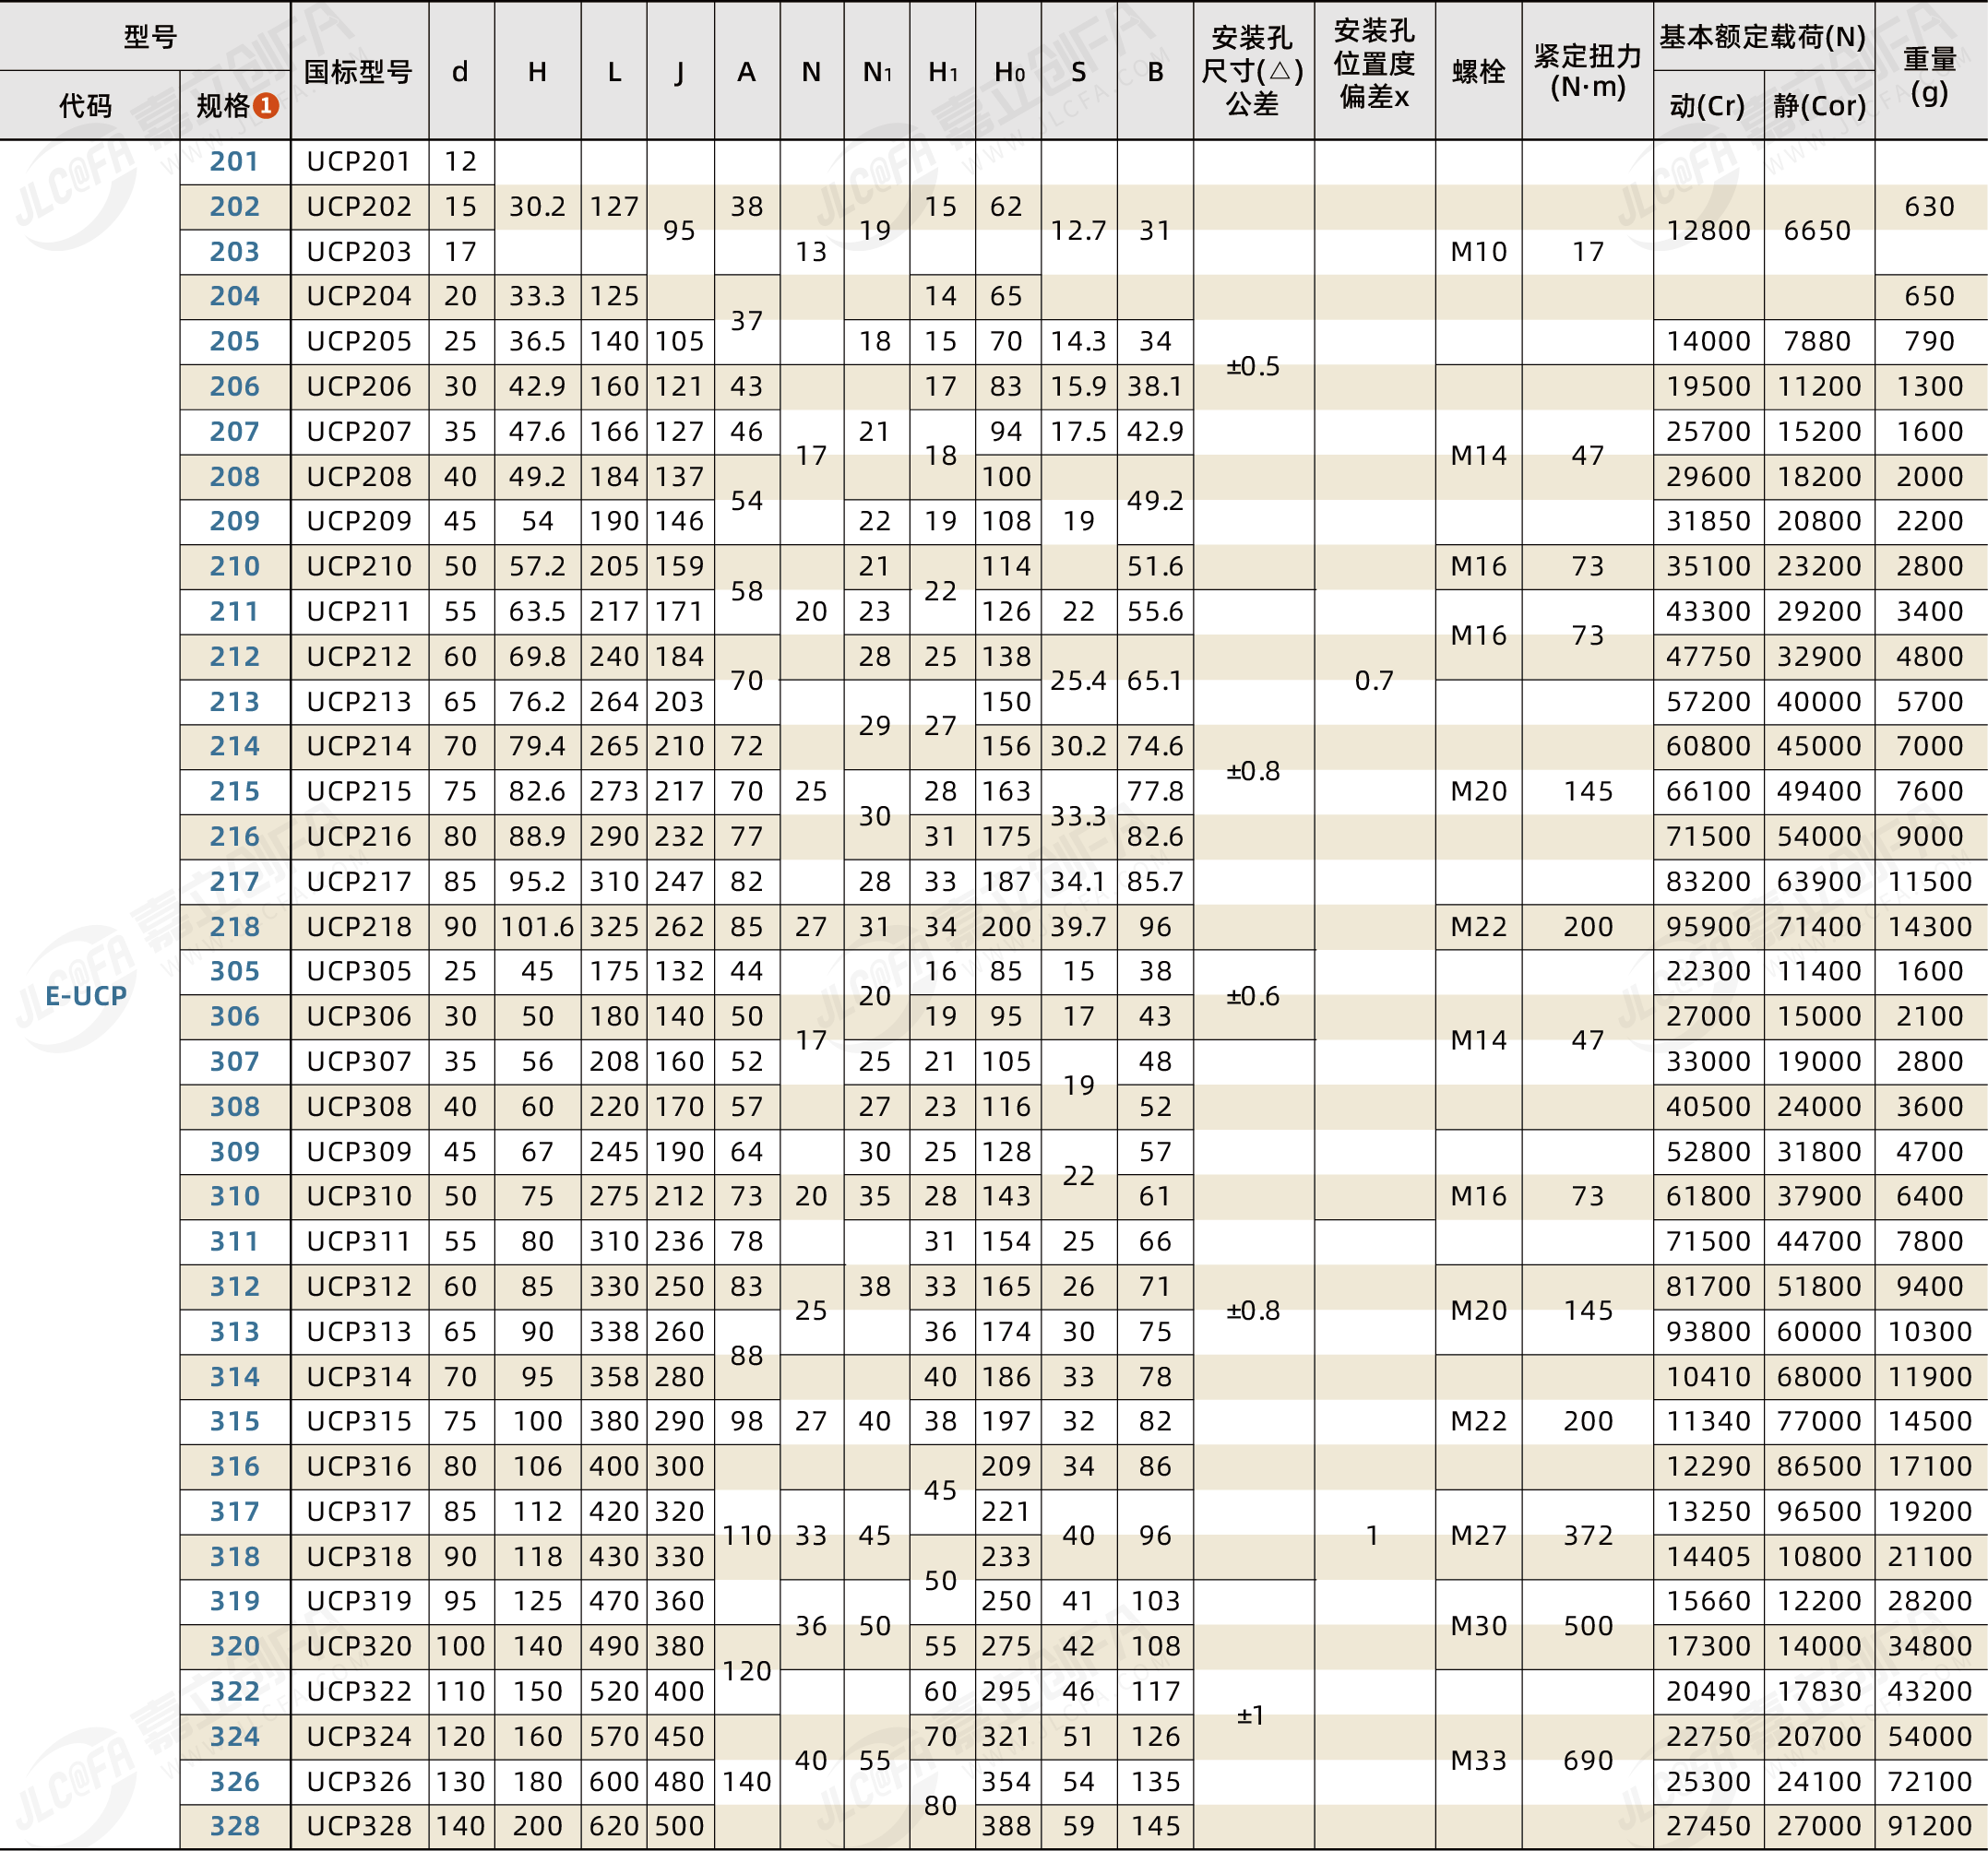Click the 91200 weight value

point(1930,1826)
